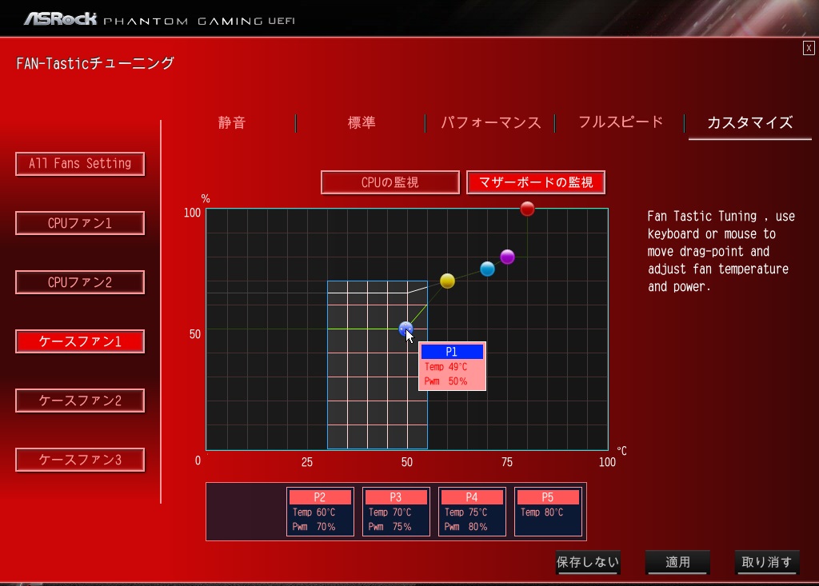Open All Fans Setting
Viewport: 819px width, 586px height.
coord(80,163)
